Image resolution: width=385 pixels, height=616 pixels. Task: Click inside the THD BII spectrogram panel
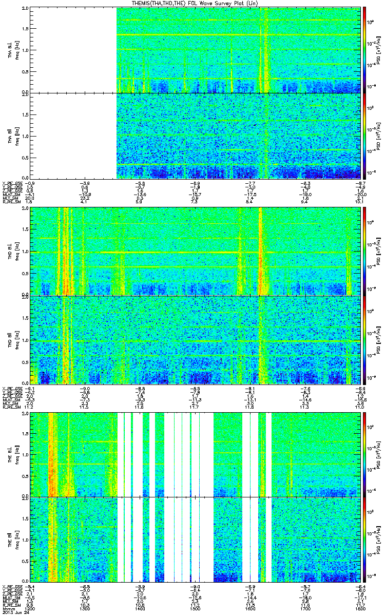(195, 340)
